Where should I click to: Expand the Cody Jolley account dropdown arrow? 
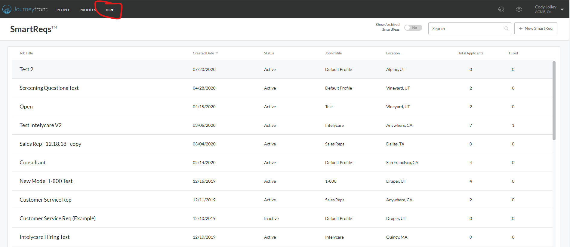tap(562, 9)
